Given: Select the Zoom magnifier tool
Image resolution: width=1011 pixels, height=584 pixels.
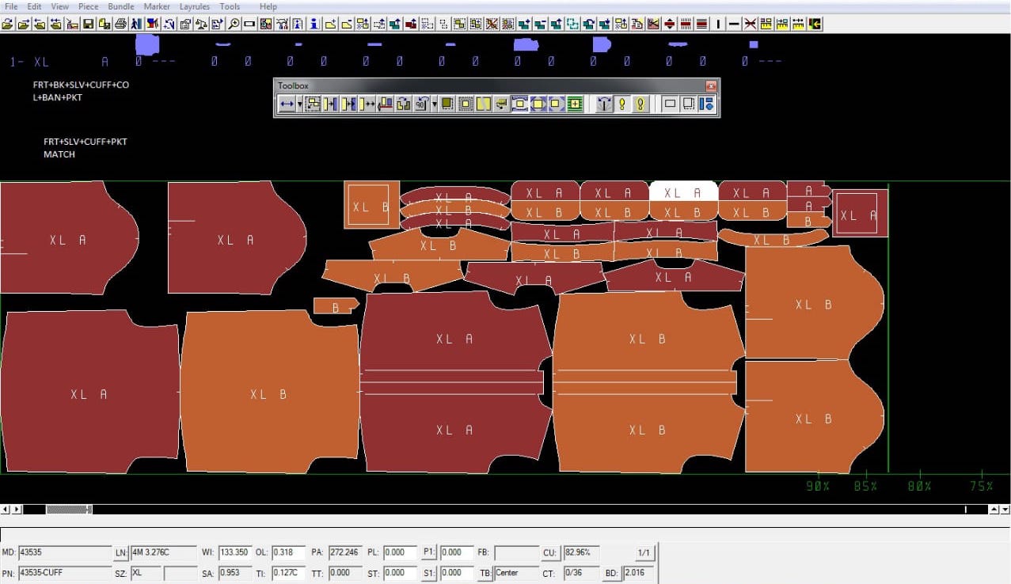Looking at the screenshot, I should tap(234, 24).
